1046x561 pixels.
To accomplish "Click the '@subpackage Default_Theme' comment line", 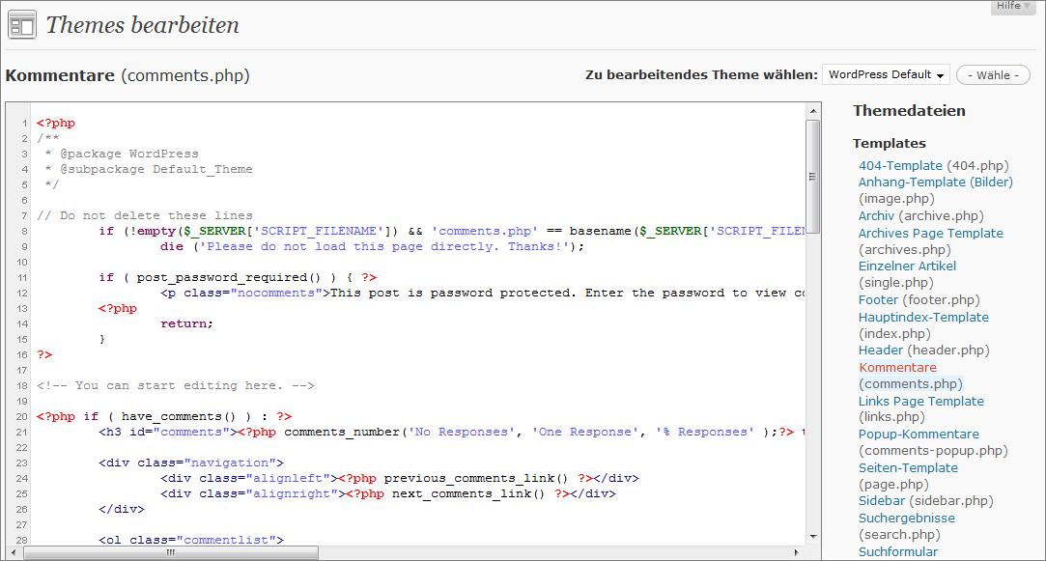I will 148,169.
